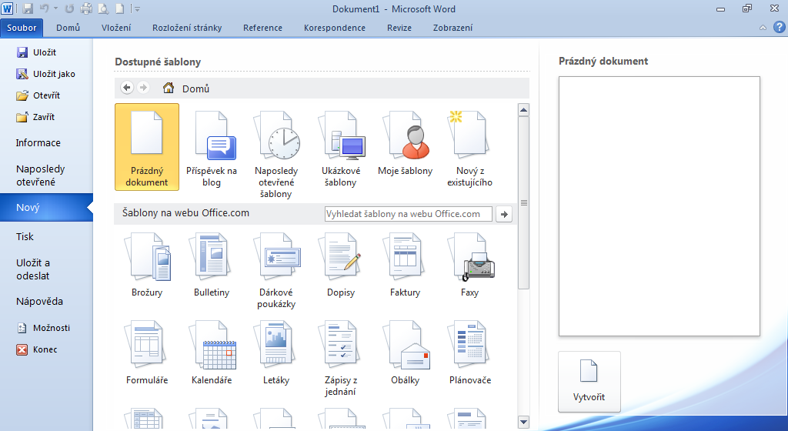
Task: Switch to the Zobrazení tab
Action: [452, 28]
